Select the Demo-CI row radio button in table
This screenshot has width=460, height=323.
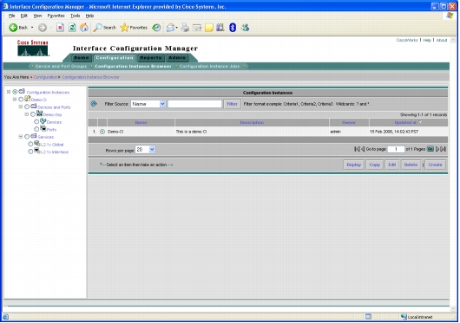(x=102, y=132)
